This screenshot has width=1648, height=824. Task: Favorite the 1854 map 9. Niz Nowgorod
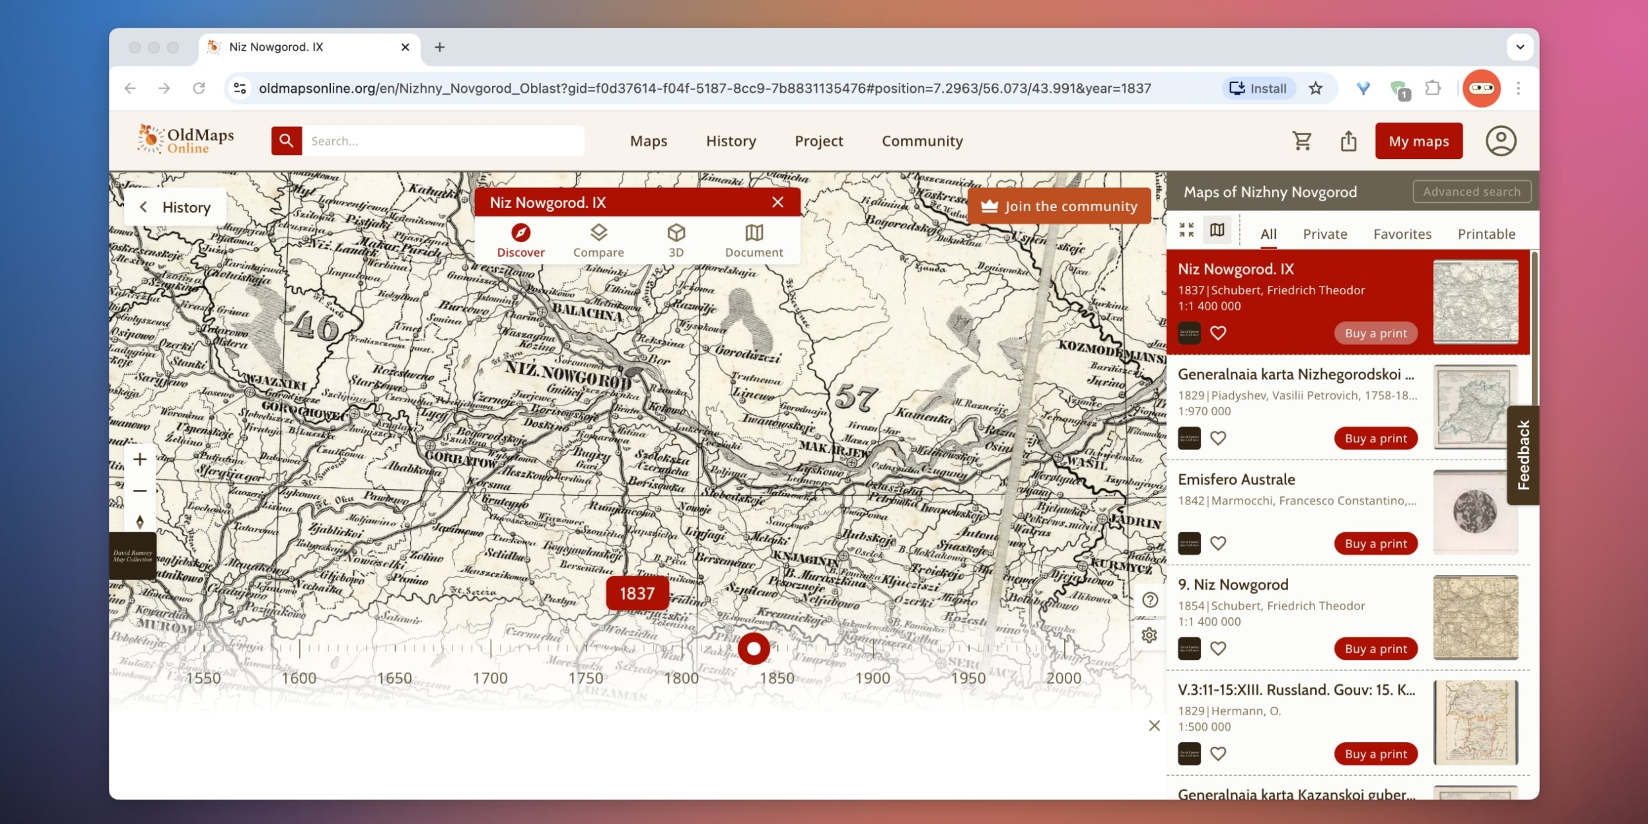point(1219,648)
